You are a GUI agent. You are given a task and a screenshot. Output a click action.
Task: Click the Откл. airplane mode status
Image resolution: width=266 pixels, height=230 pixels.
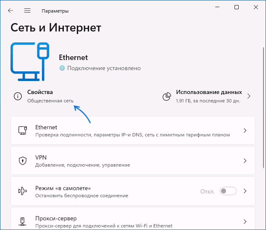pyautogui.click(x=208, y=191)
